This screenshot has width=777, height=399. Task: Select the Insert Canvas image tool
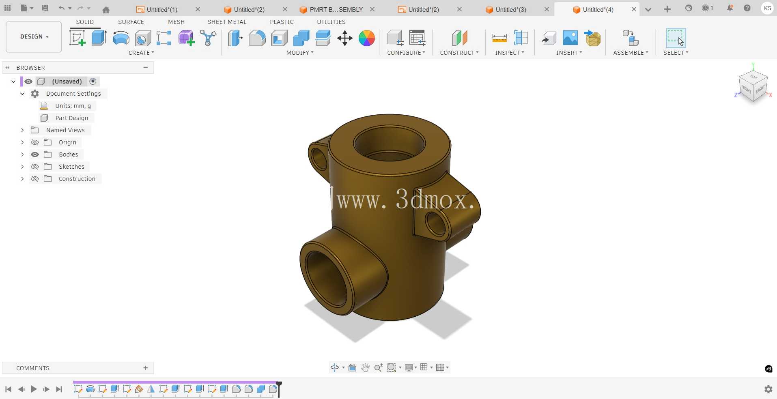[x=570, y=38]
